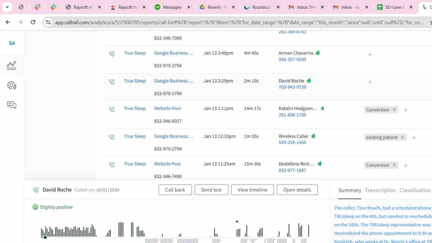Click the call summary text about Tina Roach
The height and width of the screenshot is (243, 432).
(383, 224)
